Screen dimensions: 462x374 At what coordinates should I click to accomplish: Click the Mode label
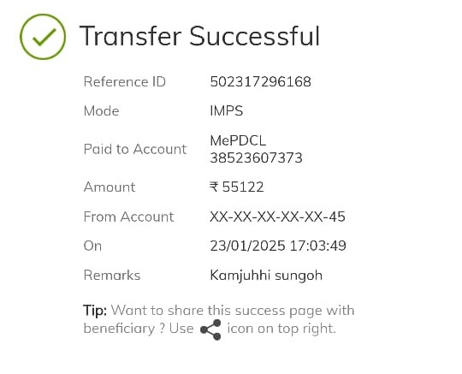[x=101, y=110]
